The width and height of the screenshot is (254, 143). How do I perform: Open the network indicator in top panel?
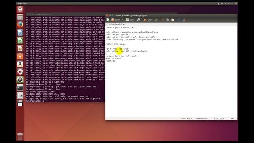click(217, 4)
